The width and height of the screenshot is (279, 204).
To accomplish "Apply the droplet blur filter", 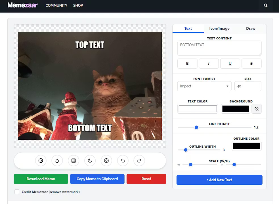I will tap(57, 160).
